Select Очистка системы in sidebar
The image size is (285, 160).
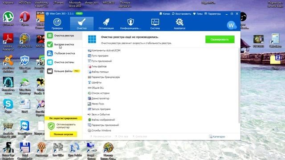point(63,62)
